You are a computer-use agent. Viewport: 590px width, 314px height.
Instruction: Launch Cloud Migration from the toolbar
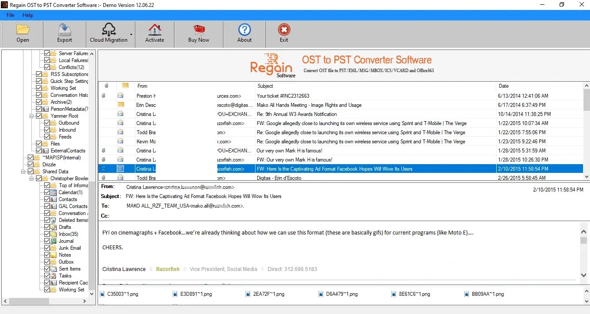coord(108,33)
